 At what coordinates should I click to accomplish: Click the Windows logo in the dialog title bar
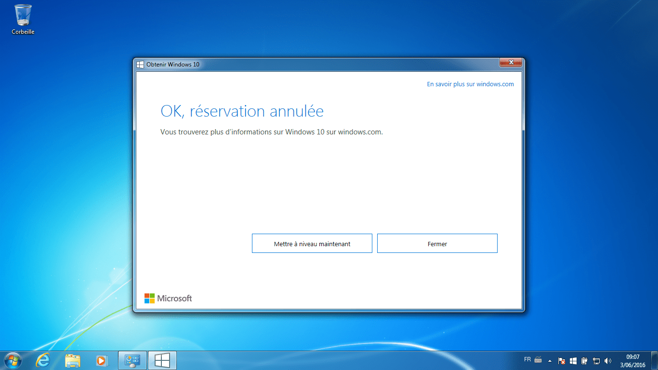pos(140,64)
